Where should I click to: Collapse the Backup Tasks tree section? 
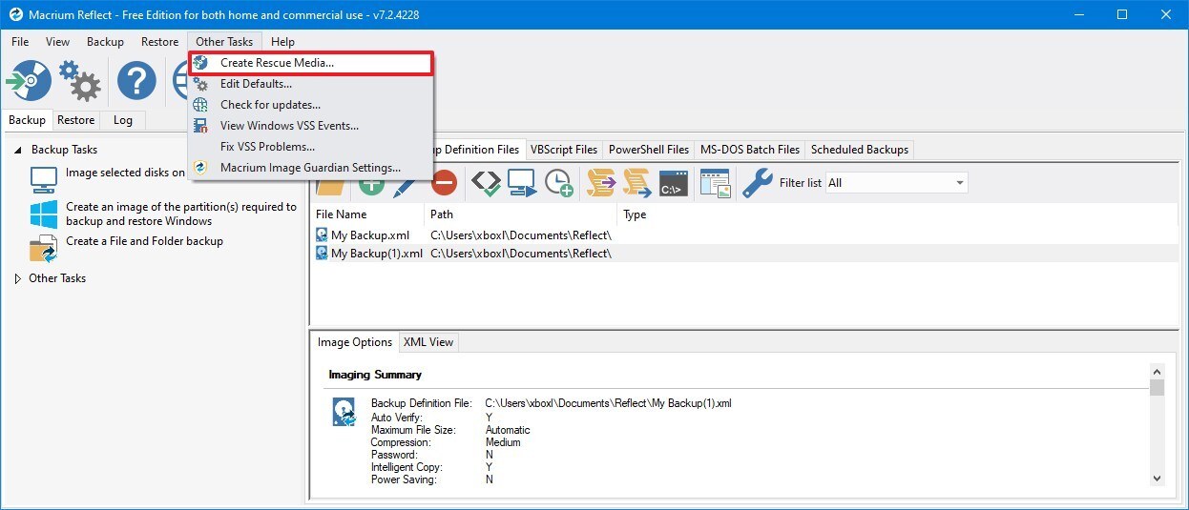point(18,150)
